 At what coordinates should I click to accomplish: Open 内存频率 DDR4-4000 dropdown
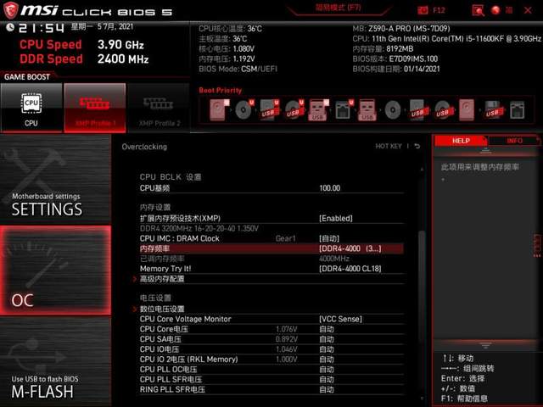(350, 248)
